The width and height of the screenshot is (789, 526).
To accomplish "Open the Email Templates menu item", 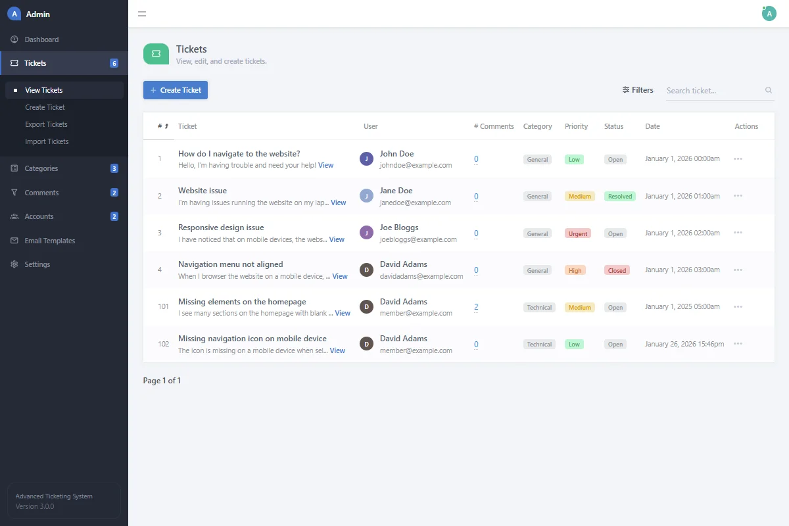I will pyautogui.click(x=64, y=241).
